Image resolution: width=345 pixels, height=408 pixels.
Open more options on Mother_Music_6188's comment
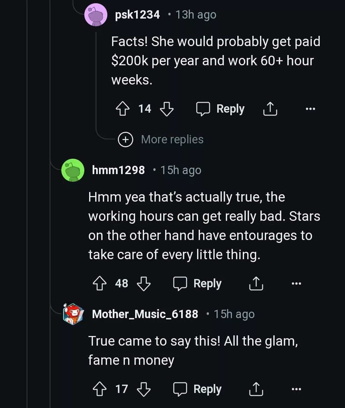296,389
